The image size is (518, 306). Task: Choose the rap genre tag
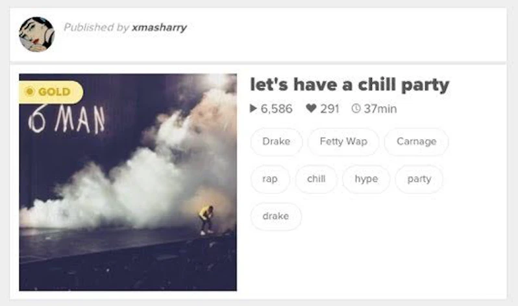[270, 179]
